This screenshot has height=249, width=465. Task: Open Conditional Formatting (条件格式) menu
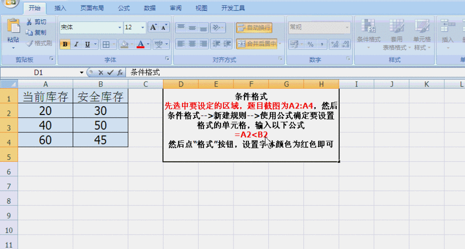[369, 34]
